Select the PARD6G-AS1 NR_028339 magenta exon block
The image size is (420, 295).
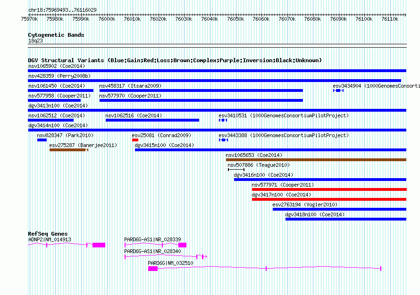(183, 245)
